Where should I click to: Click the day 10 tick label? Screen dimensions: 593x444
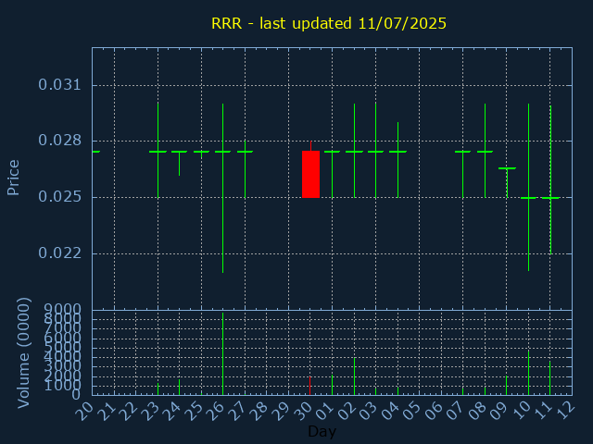[521, 411]
